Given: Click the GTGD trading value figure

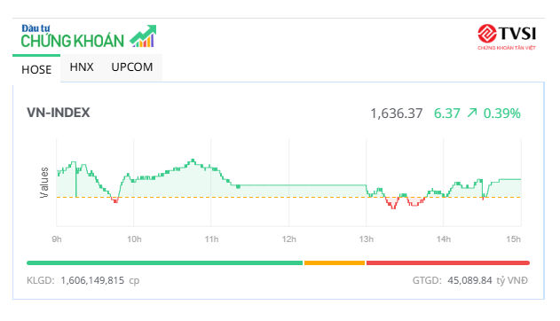Looking at the screenshot, I should (x=469, y=280).
